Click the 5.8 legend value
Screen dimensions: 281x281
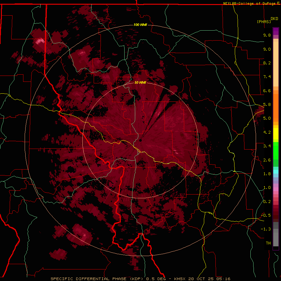pos(267,105)
